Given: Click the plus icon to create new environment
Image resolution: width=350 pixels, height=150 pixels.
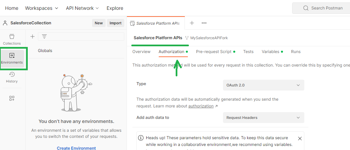Looking at the screenshot, I should click(32, 36).
